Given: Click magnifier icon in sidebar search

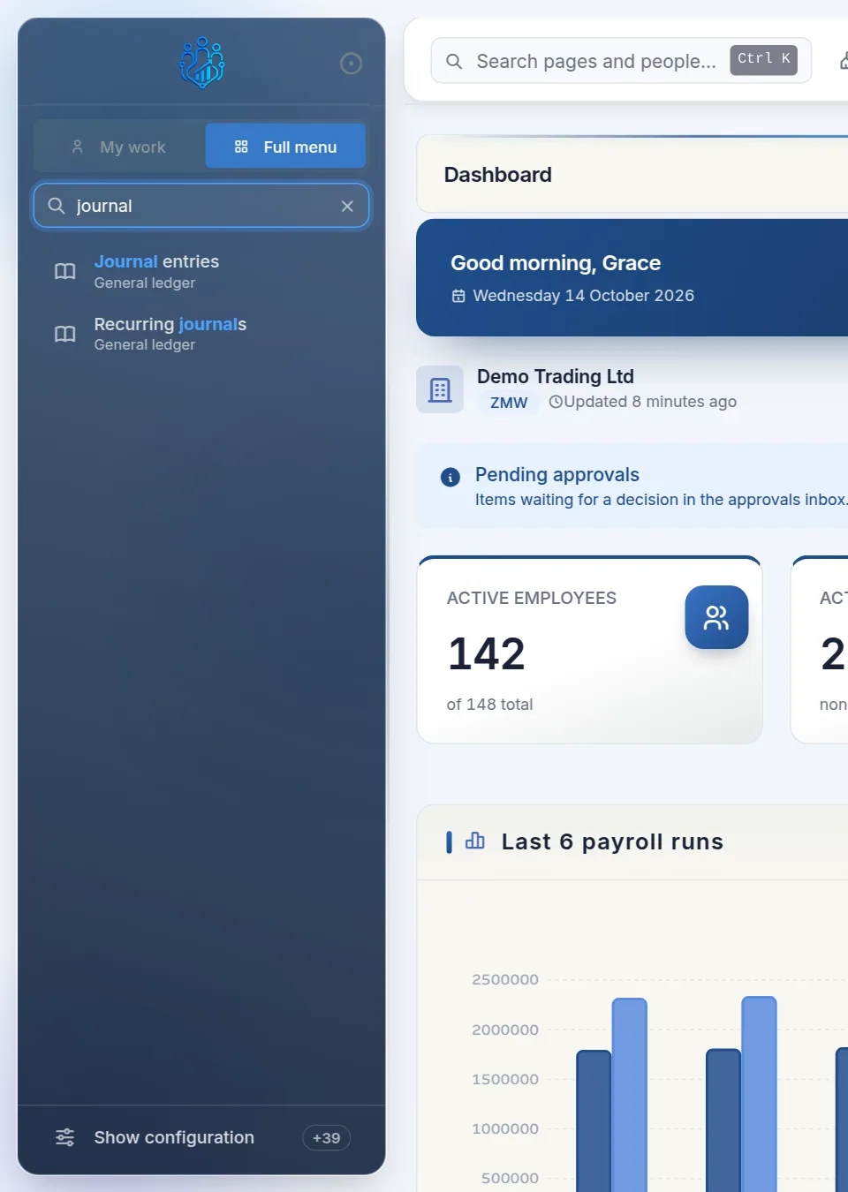Looking at the screenshot, I should point(57,206).
